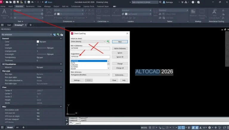Select the Wipeout tool
Screen dimensions: 229x130
pos(193,13)
